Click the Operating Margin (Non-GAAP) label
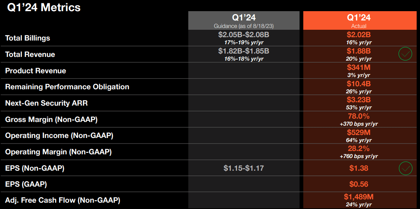The image size is (420, 209). (58, 152)
